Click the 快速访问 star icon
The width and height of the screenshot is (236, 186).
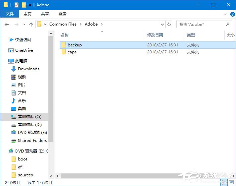11,40
